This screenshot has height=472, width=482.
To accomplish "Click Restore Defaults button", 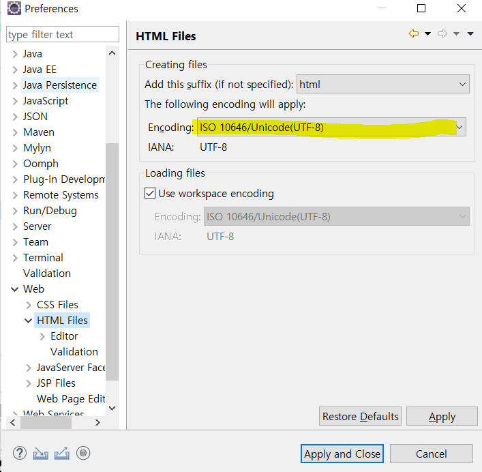I will pos(360,416).
